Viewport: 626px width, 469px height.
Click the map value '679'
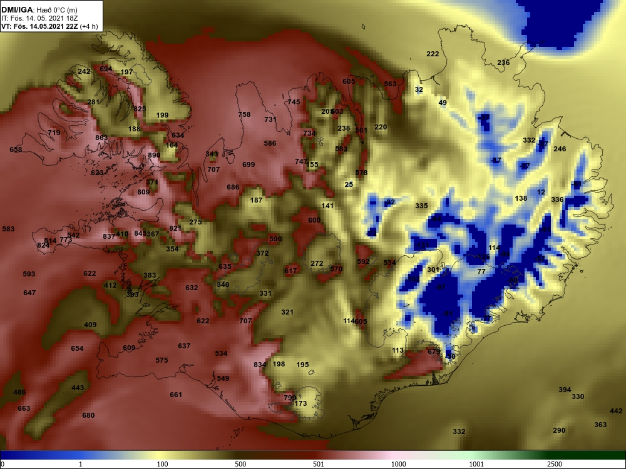pyautogui.click(x=434, y=351)
